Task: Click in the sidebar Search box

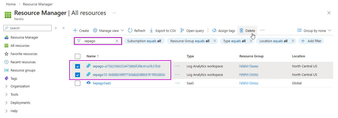Action: coord(28,28)
